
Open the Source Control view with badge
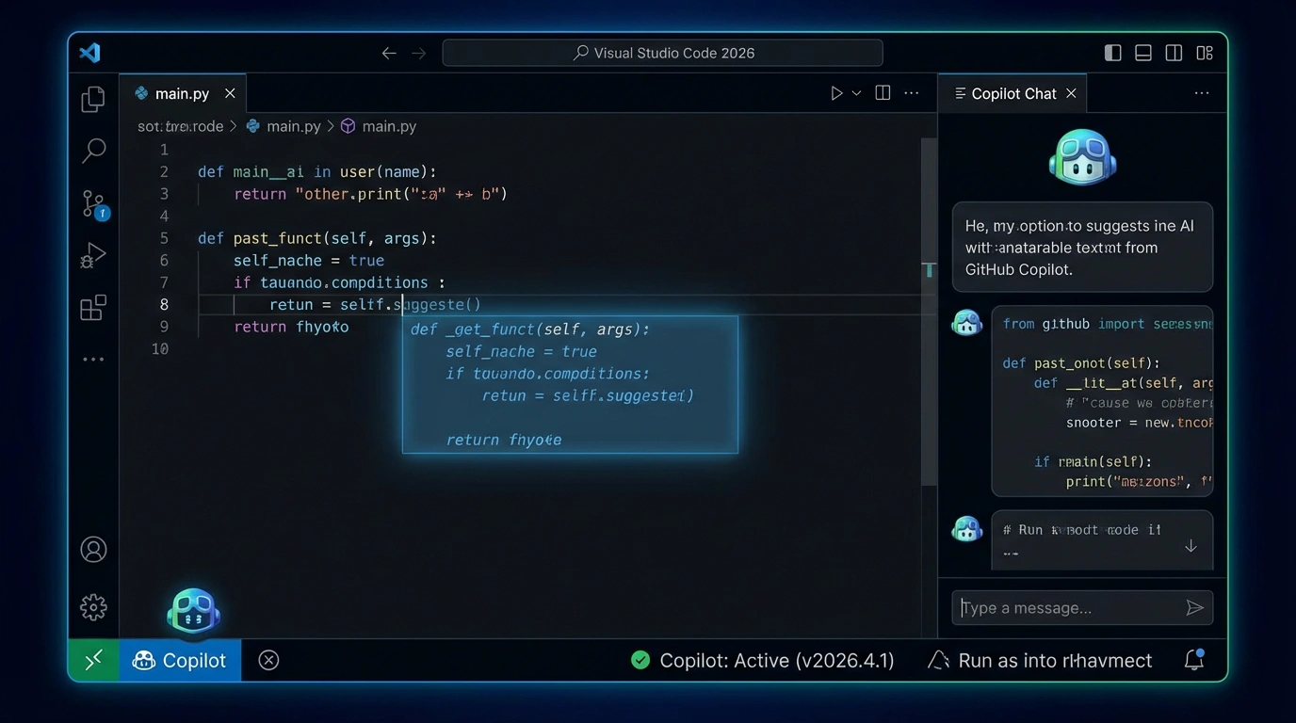[93, 203]
